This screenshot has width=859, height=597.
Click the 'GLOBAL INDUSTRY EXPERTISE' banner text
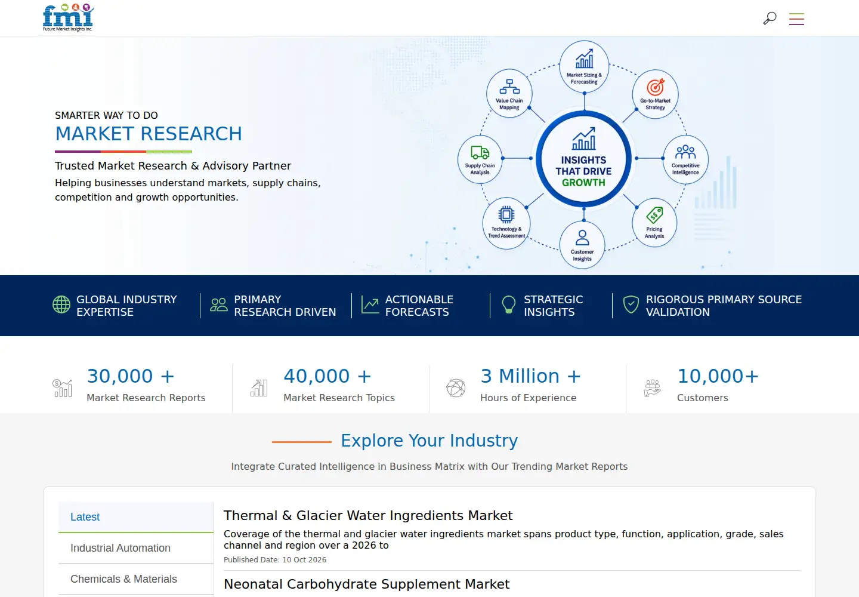126,306
